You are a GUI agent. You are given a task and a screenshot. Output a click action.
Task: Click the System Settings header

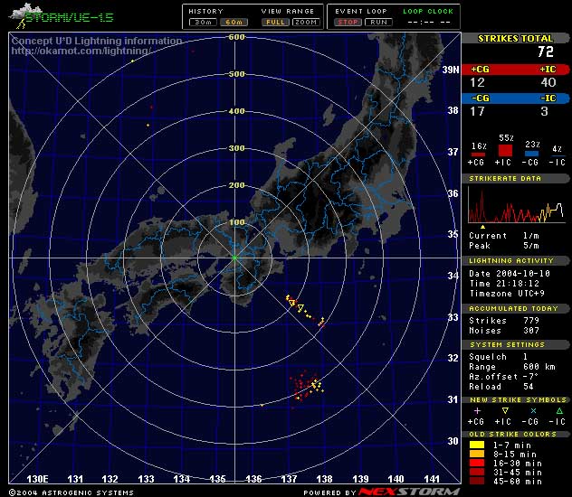[x=517, y=344]
